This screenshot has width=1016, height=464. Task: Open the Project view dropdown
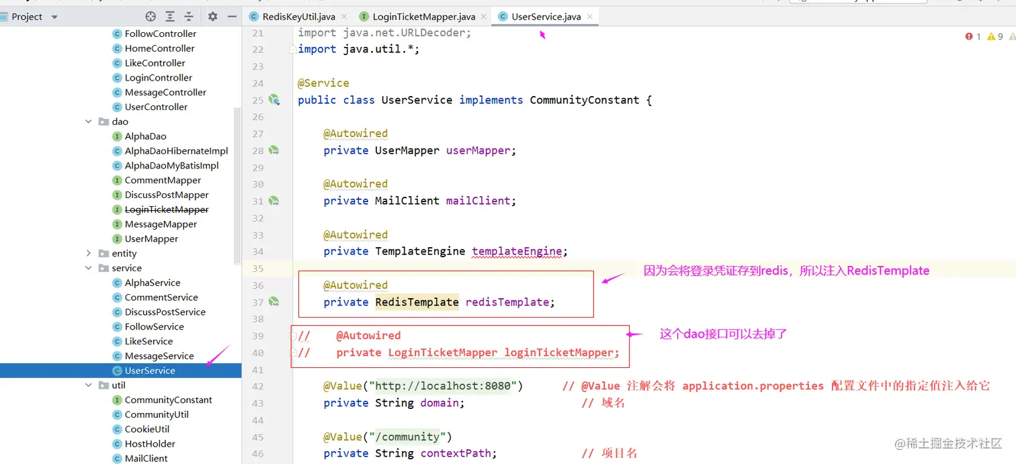(54, 17)
